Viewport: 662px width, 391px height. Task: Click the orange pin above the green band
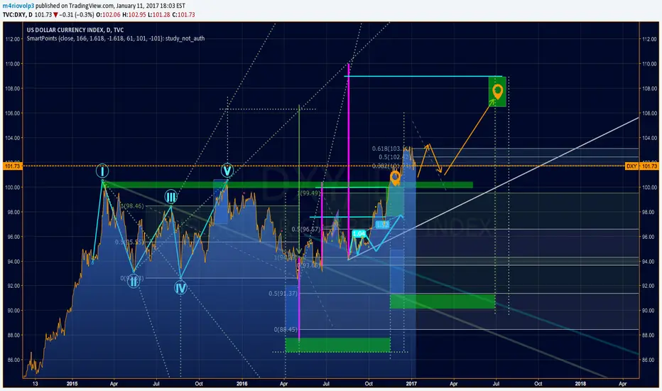395,178
